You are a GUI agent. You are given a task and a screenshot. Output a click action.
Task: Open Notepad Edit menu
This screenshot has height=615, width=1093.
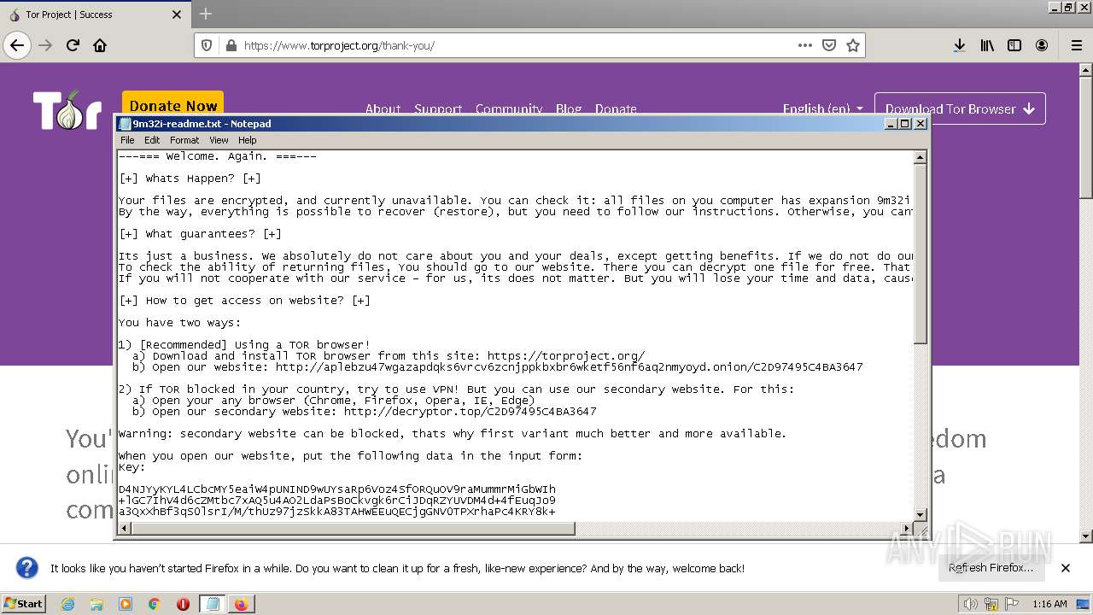coord(152,140)
